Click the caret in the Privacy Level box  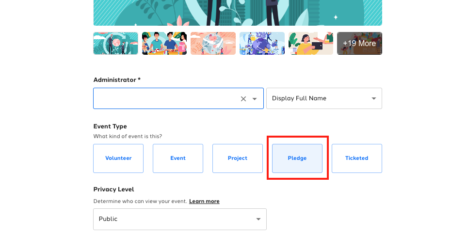click(x=258, y=219)
